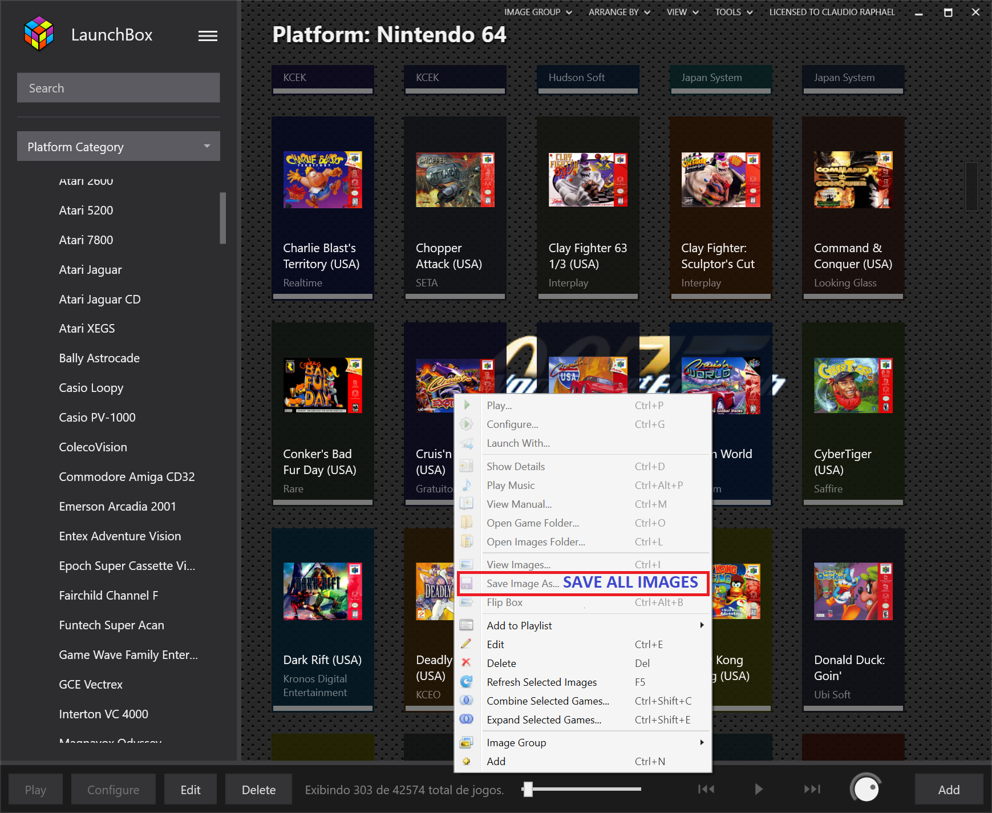
Task: Adjust the image size slider handle
Action: coord(528,789)
